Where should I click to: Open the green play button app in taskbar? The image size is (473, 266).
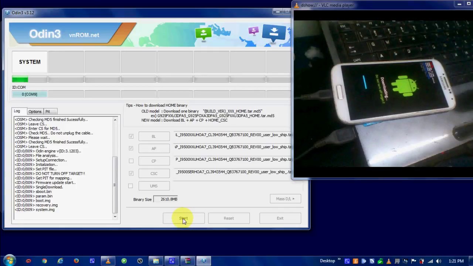point(124,261)
